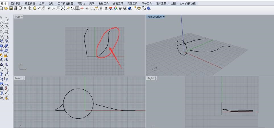This screenshot has height=128, width=274.
Task: Open the color wheel render icon
Action: tap(115, 8)
